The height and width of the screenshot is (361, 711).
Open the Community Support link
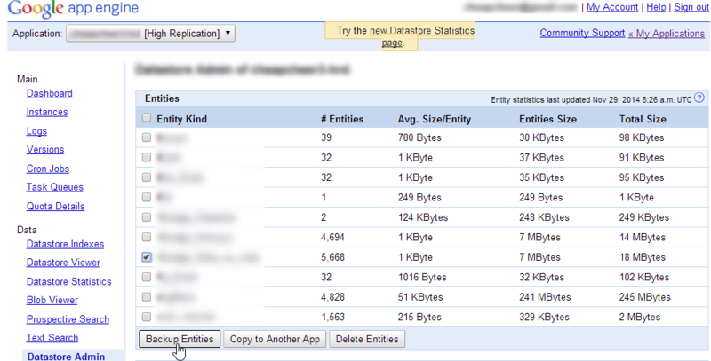click(x=582, y=33)
